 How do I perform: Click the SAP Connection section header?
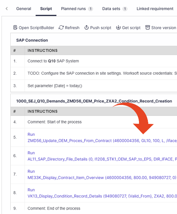point(32,40)
